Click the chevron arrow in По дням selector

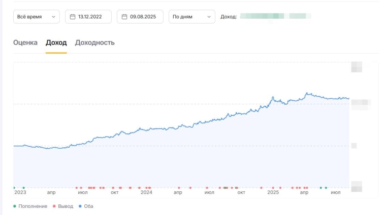click(x=209, y=17)
